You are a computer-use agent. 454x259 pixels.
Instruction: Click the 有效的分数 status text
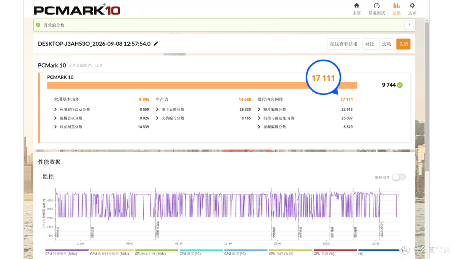click(x=54, y=25)
